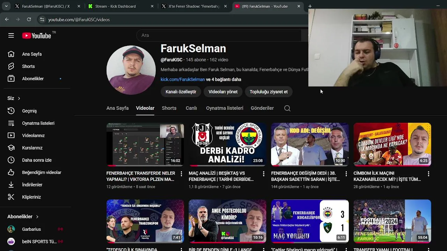Expand channel description text

point(234,70)
